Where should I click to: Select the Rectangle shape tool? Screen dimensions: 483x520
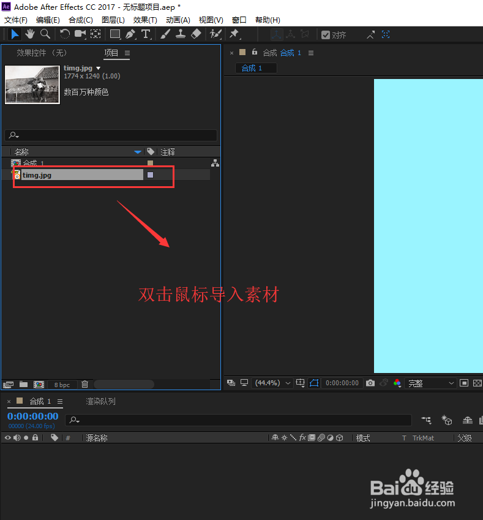point(115,34)
